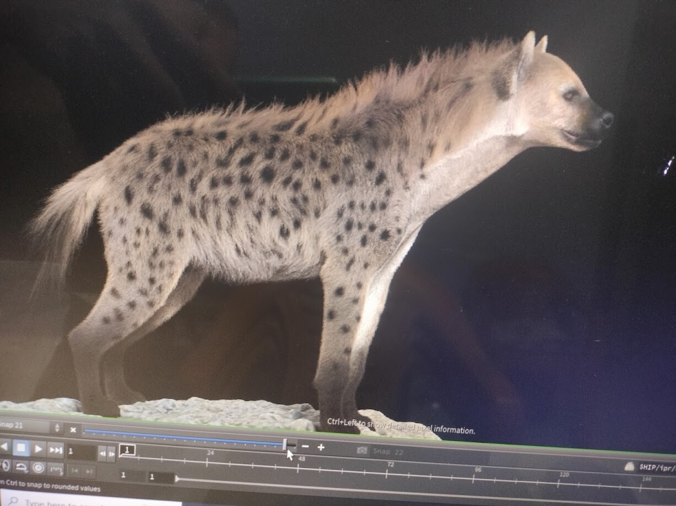
Task: Mute audio during playback
Action: coord(5,466)
